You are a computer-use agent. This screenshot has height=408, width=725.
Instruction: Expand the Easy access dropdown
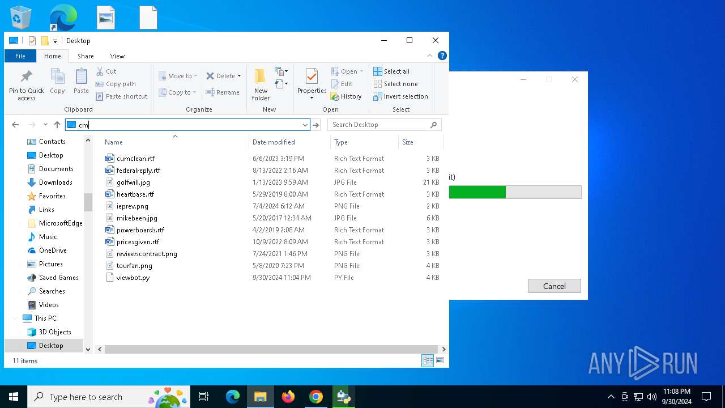tap(282, 84)
